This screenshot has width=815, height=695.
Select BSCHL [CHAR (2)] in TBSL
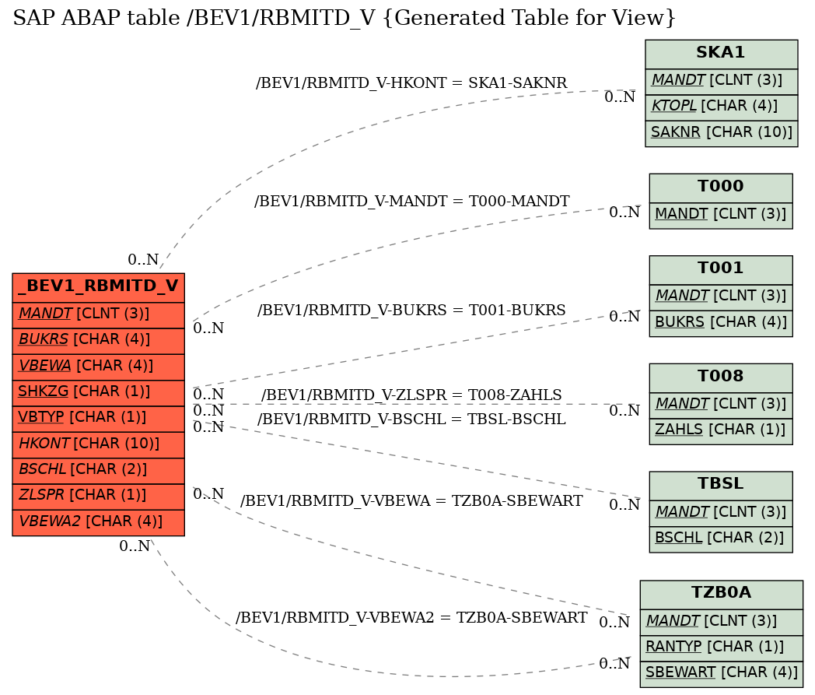[x=721, y=539]
